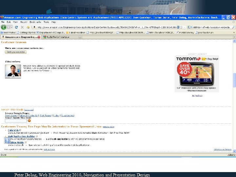Open the Front Cover sample page link
Image resolution: width=236 pixels, height=177 pixels.
point(11,115)
